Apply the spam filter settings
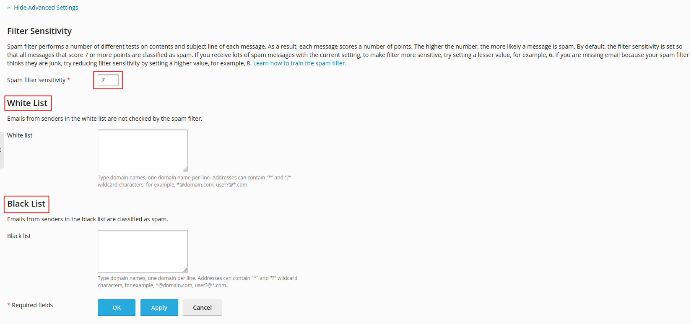Screen dimensions: 691x324 pos(159,308)
